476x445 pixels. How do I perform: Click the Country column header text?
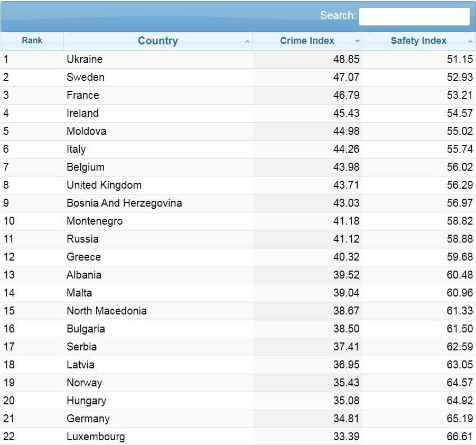tap(157, 41)
